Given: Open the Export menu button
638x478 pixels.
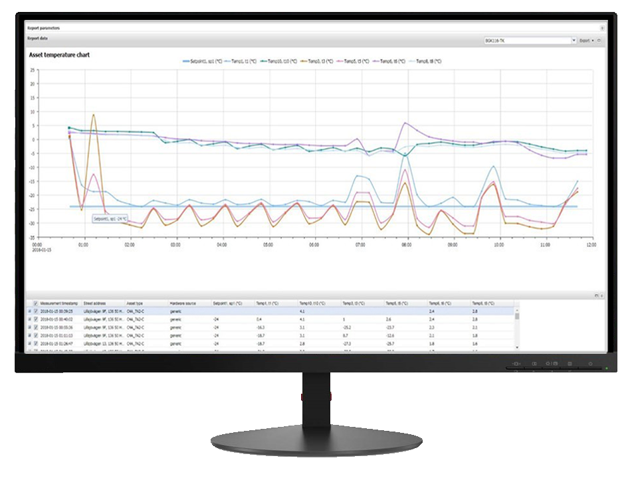Looking at the screenshot, I should coord(586,40).
